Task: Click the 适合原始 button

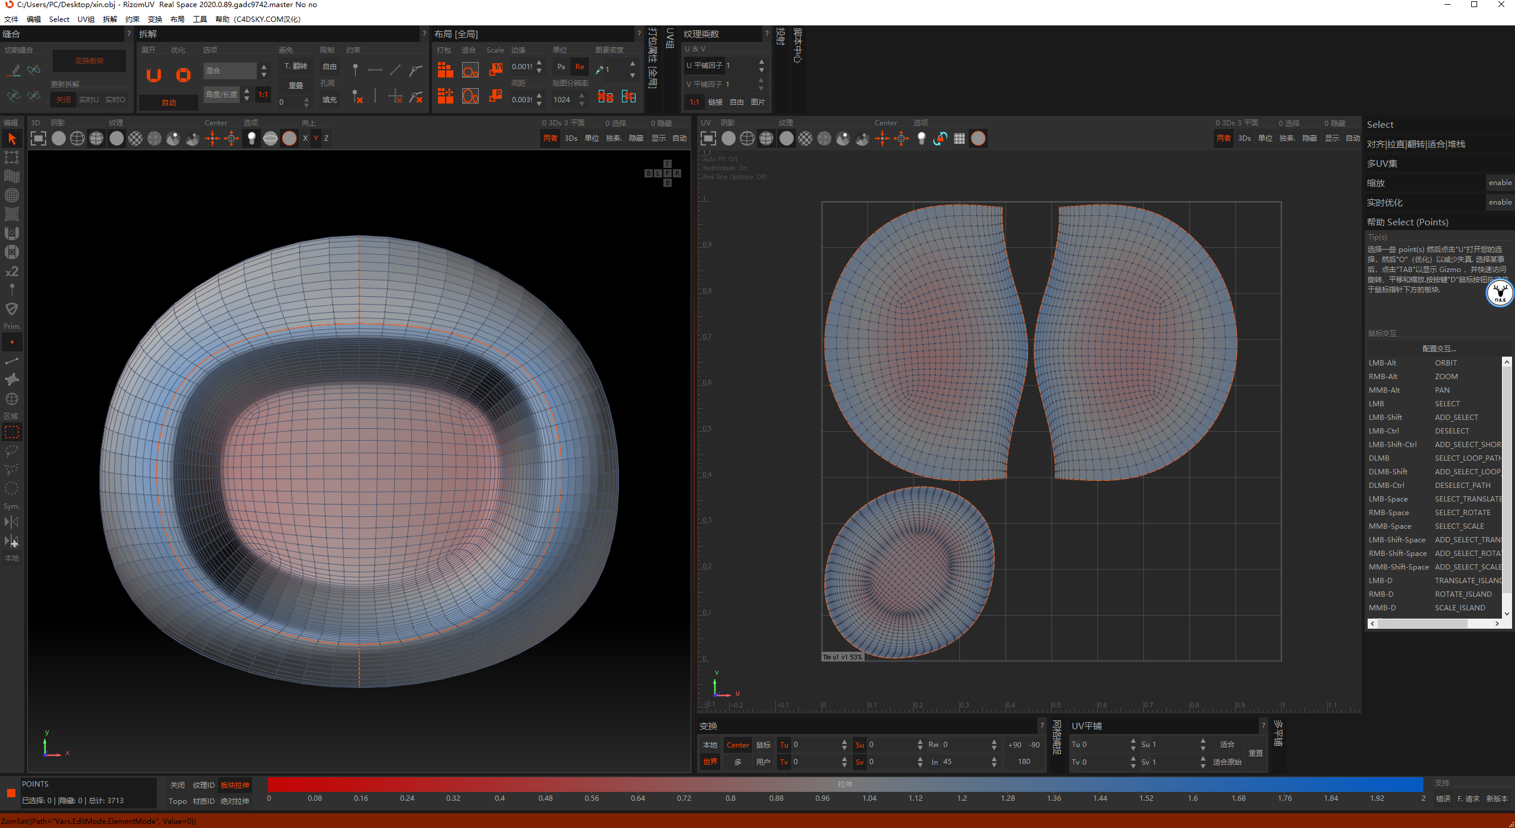Action: [1227, 762]
